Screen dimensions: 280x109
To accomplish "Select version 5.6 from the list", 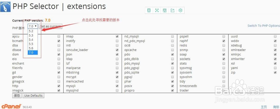I will [33, 48].
